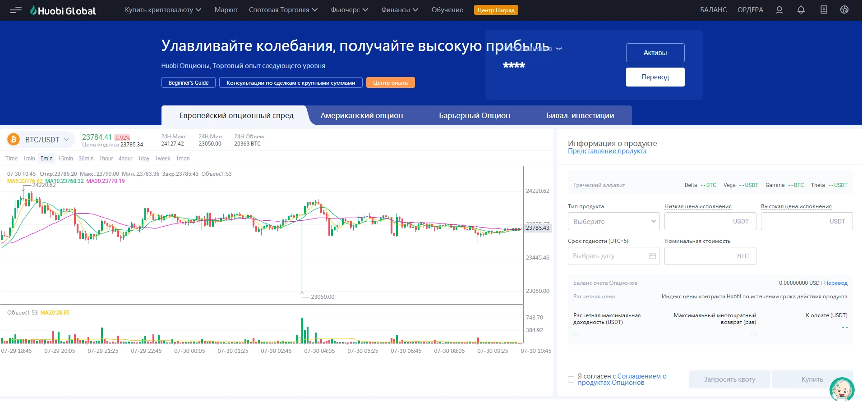Select the 1mon chart interval
Image resolution: width=862 pixels, height=406 pixels.
(x=183, y=159)
